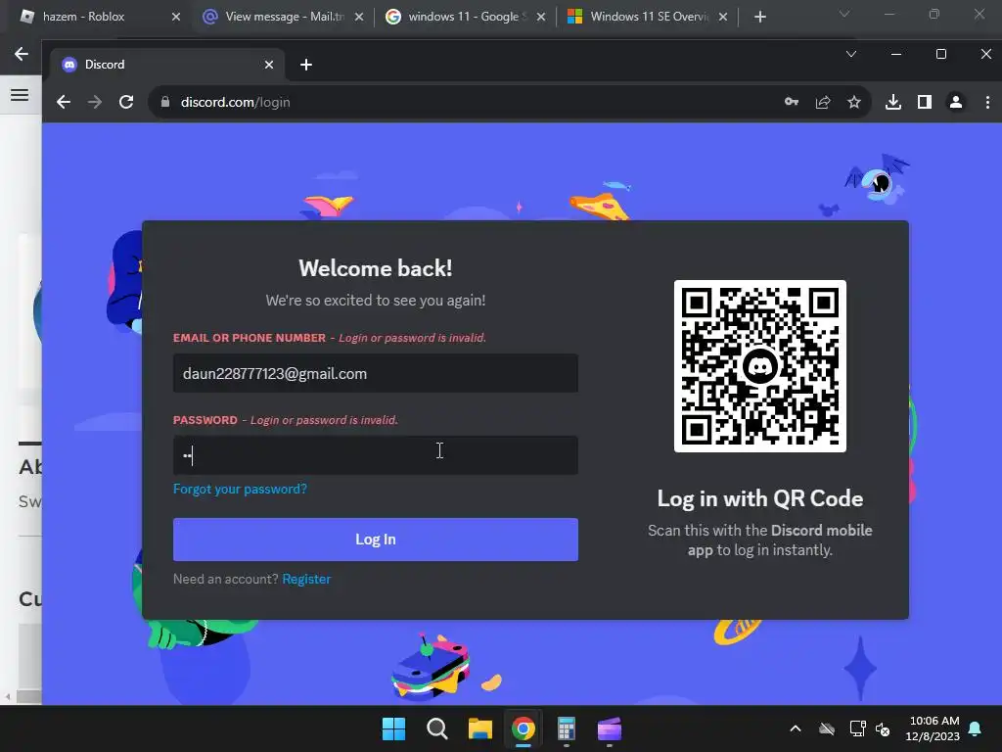Open saved passwords key icon

[x=791, y=102]
